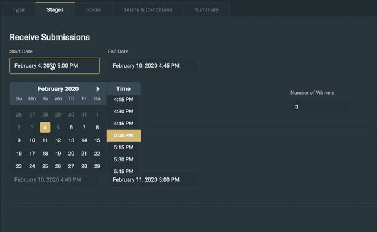The image size is (377, 232).
Task: Select 4:15 PM in the time list
Action: (x=124, y=100)
